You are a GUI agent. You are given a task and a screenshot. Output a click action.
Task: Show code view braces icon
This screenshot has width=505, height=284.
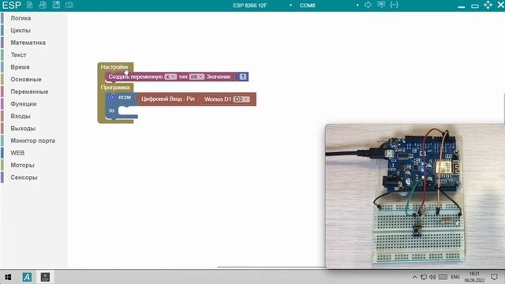pos(395,5)
